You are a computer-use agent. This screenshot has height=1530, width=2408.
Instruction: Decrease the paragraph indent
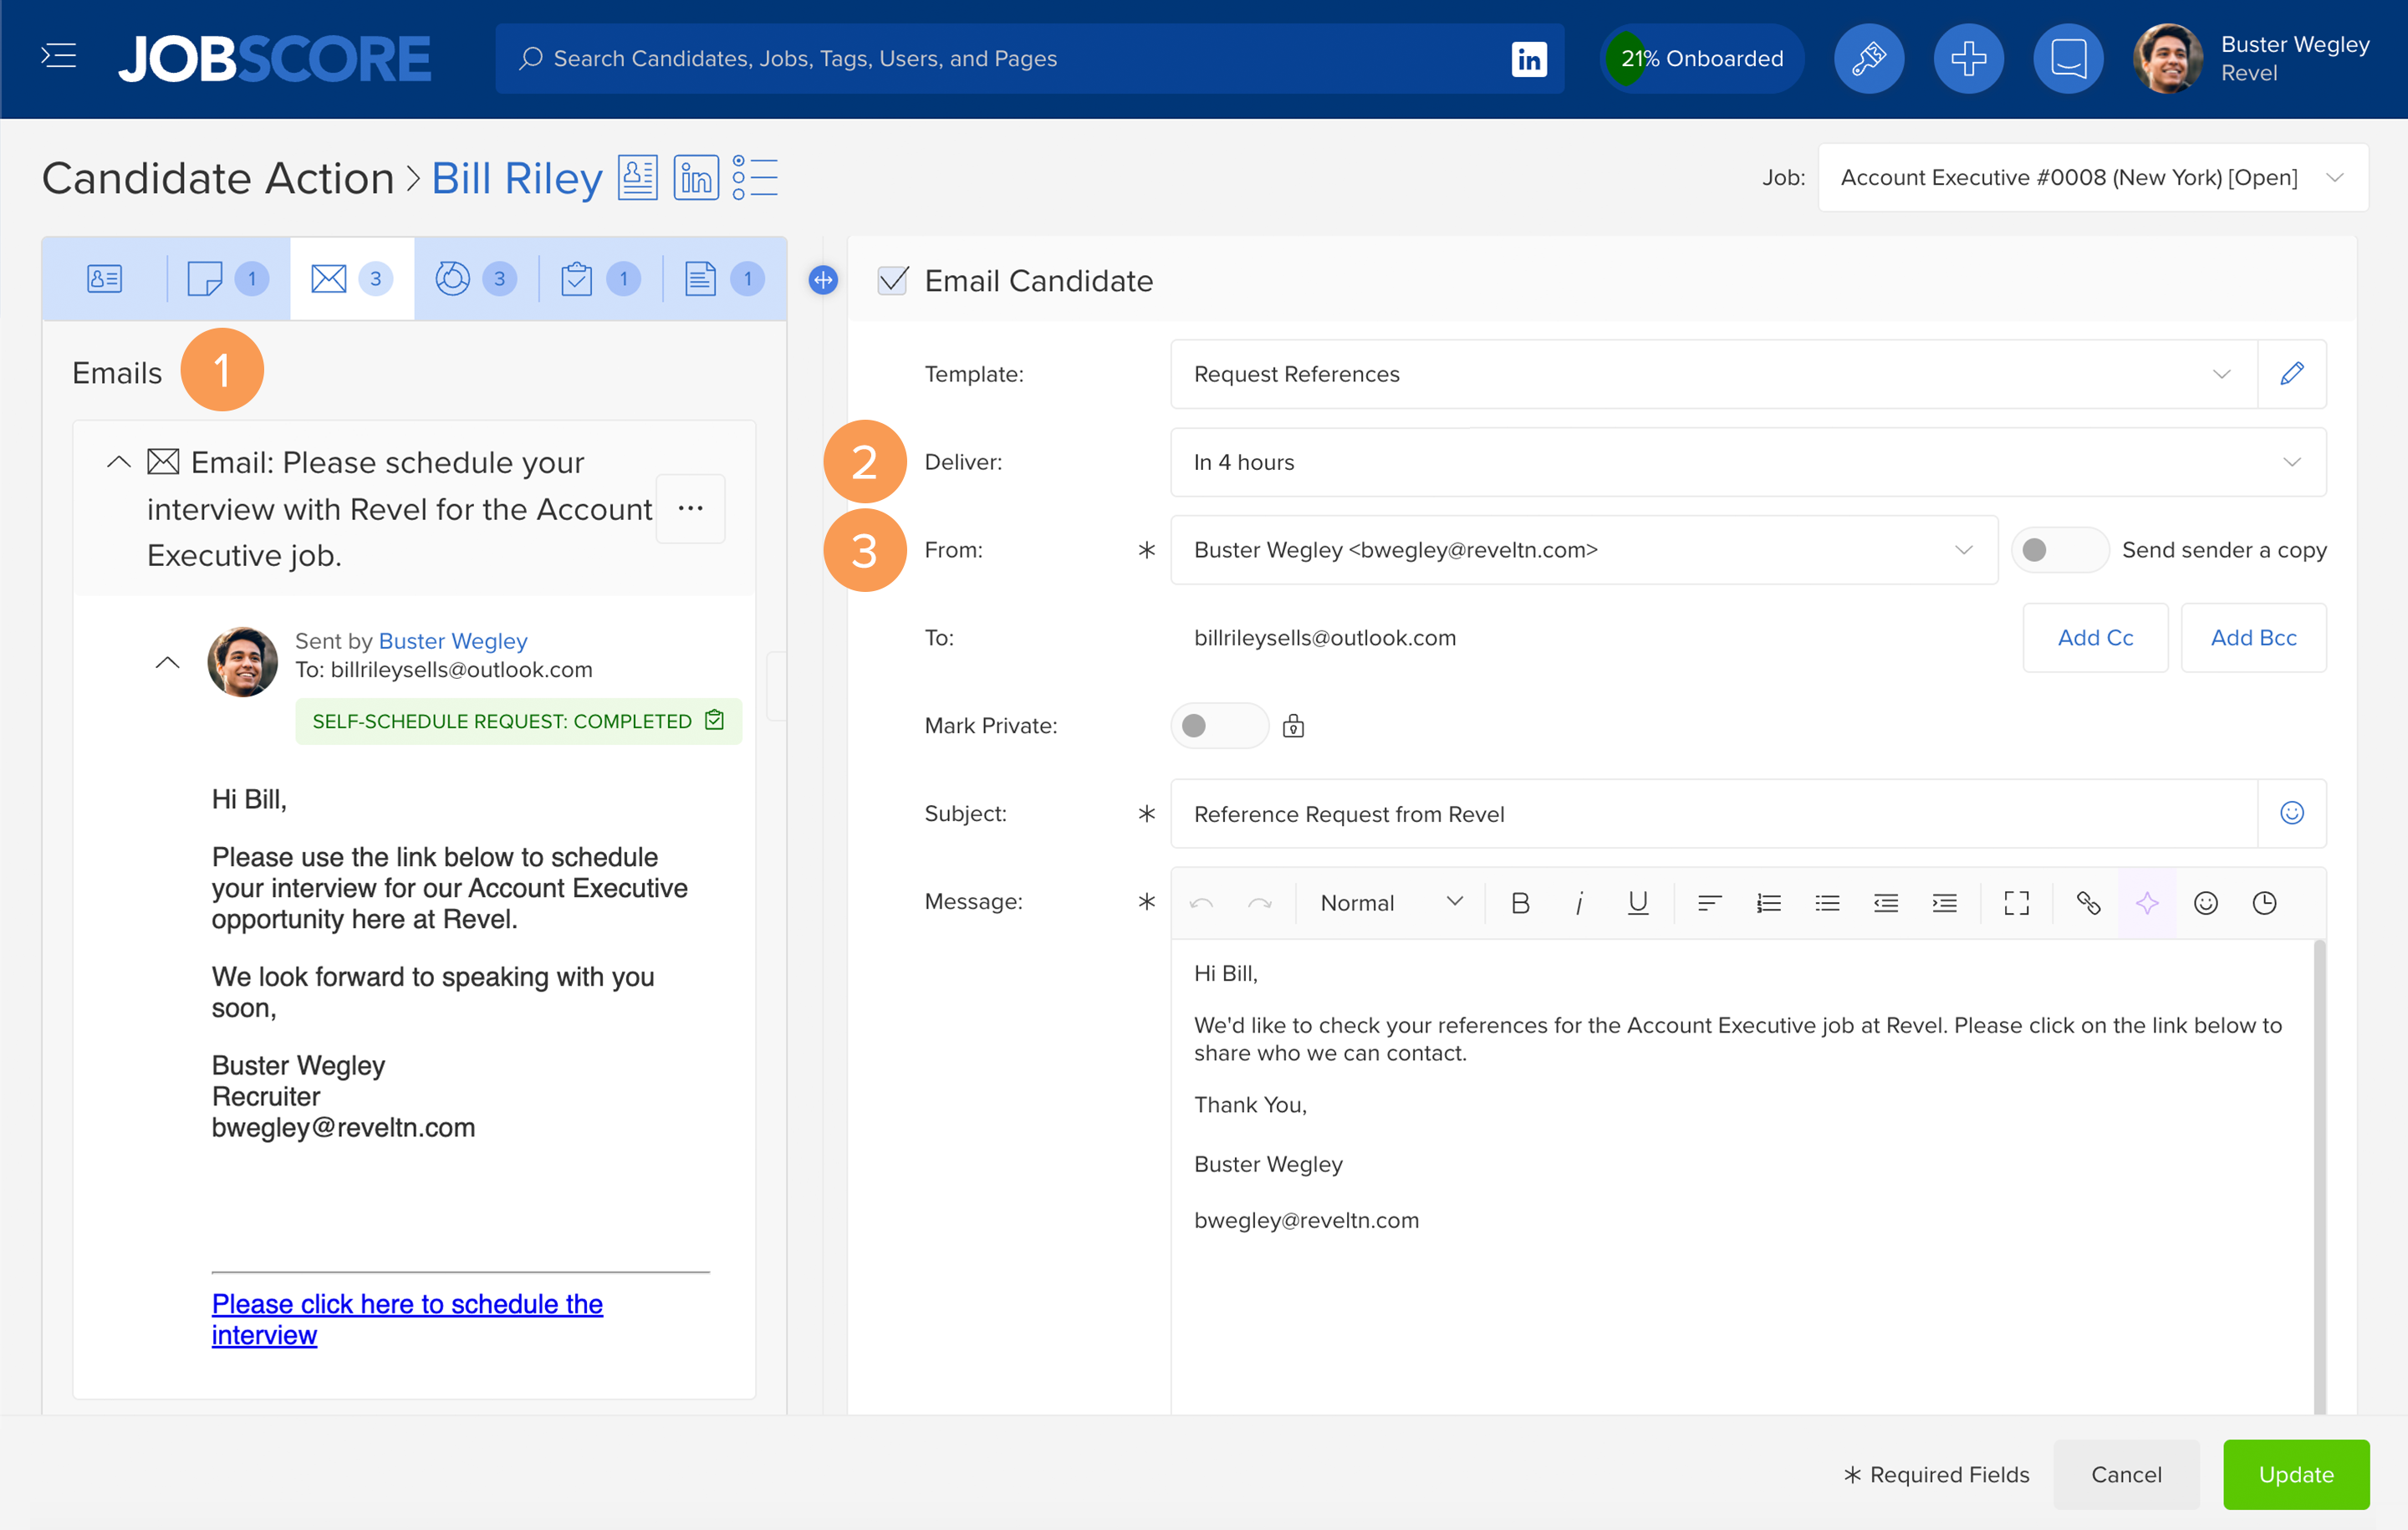1885,903
